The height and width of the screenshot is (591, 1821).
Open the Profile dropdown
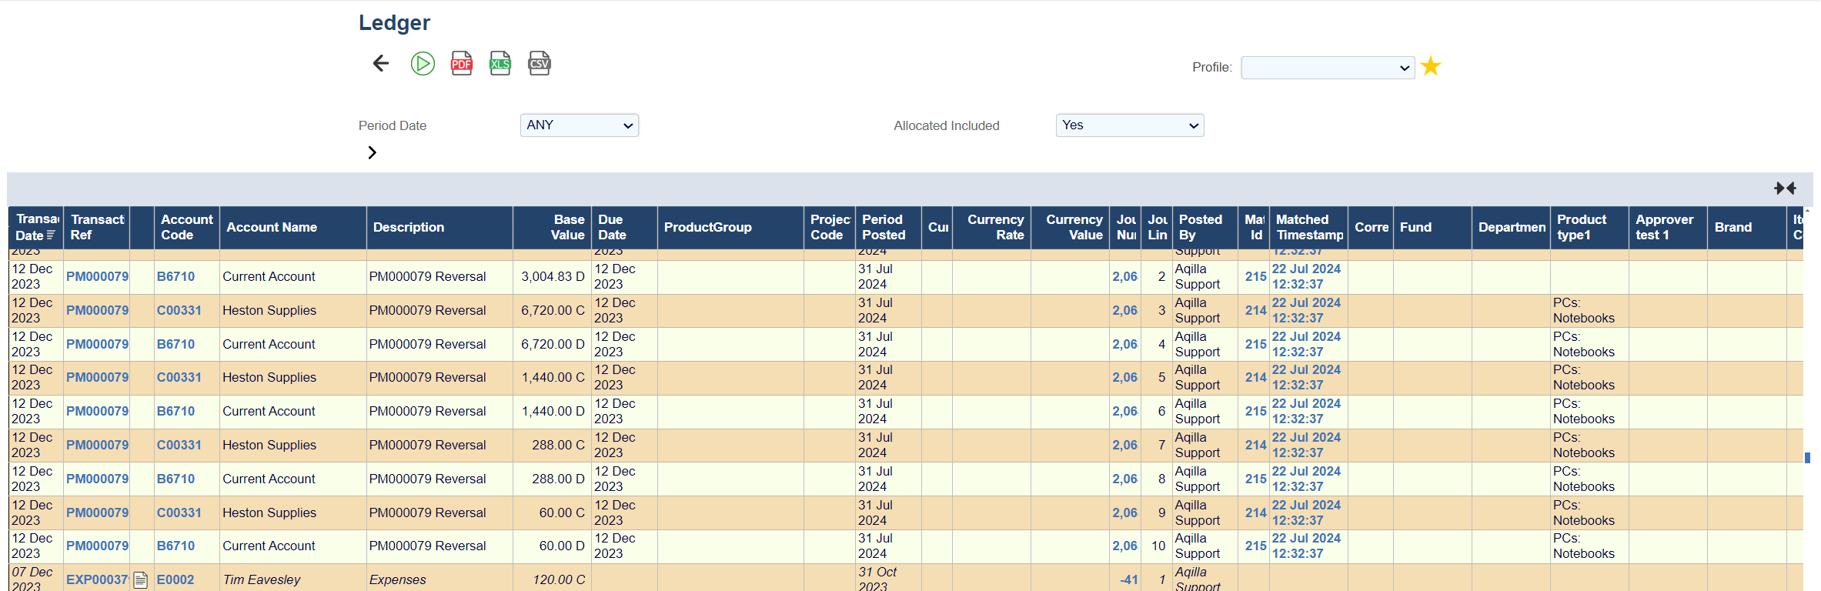[x=1328, y=68]
